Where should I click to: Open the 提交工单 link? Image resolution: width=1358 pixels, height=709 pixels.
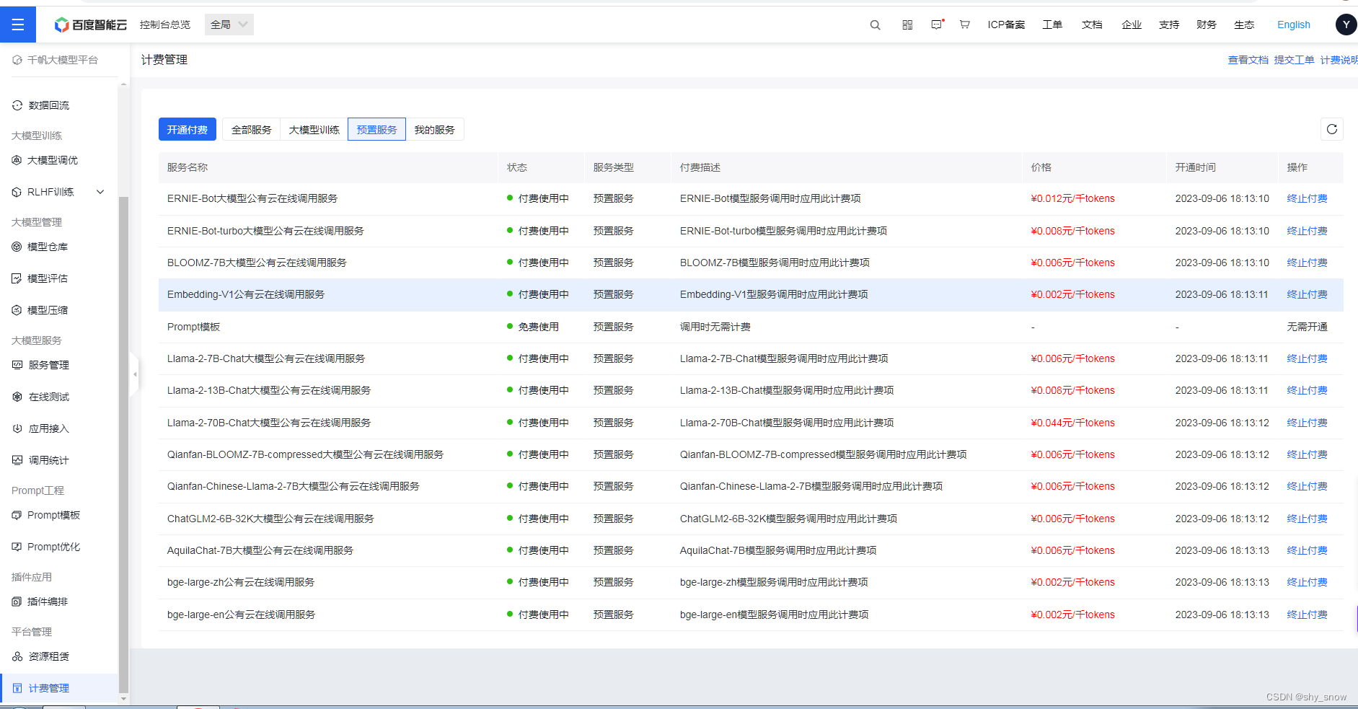tap(1295, 60)
